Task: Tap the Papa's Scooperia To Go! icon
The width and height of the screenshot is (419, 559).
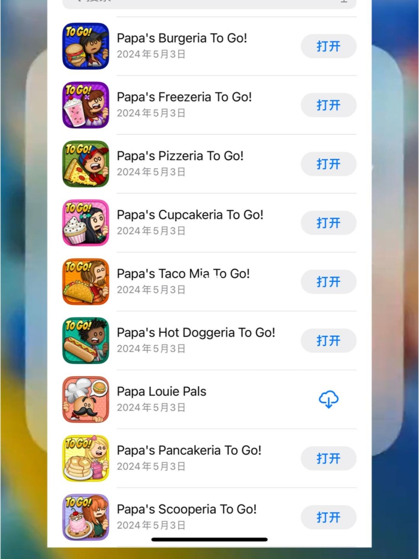Action: click(x=85, y=517)
